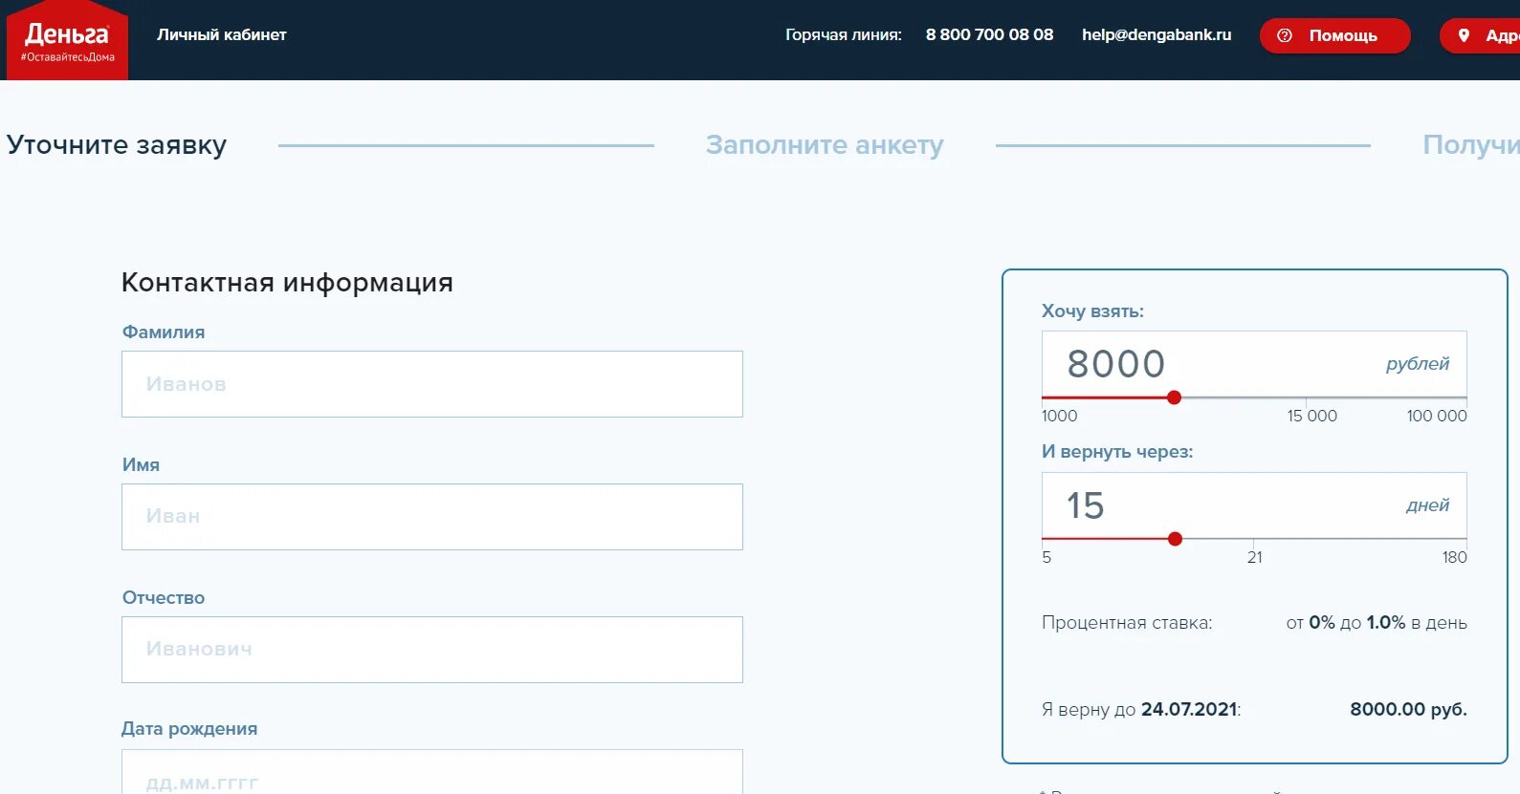Click the 100 000 mark on amount slider

[1437, 416]
